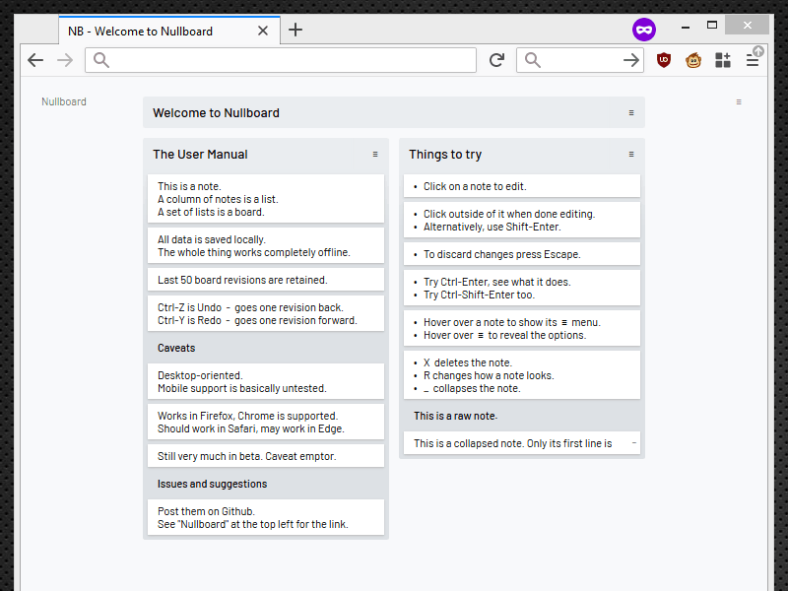Image resolution: width=788 pixels, height=591 pixels.
Task: Click the note starting 'This is a note.'
Action: pyautogui.click(x=266, y=199)
